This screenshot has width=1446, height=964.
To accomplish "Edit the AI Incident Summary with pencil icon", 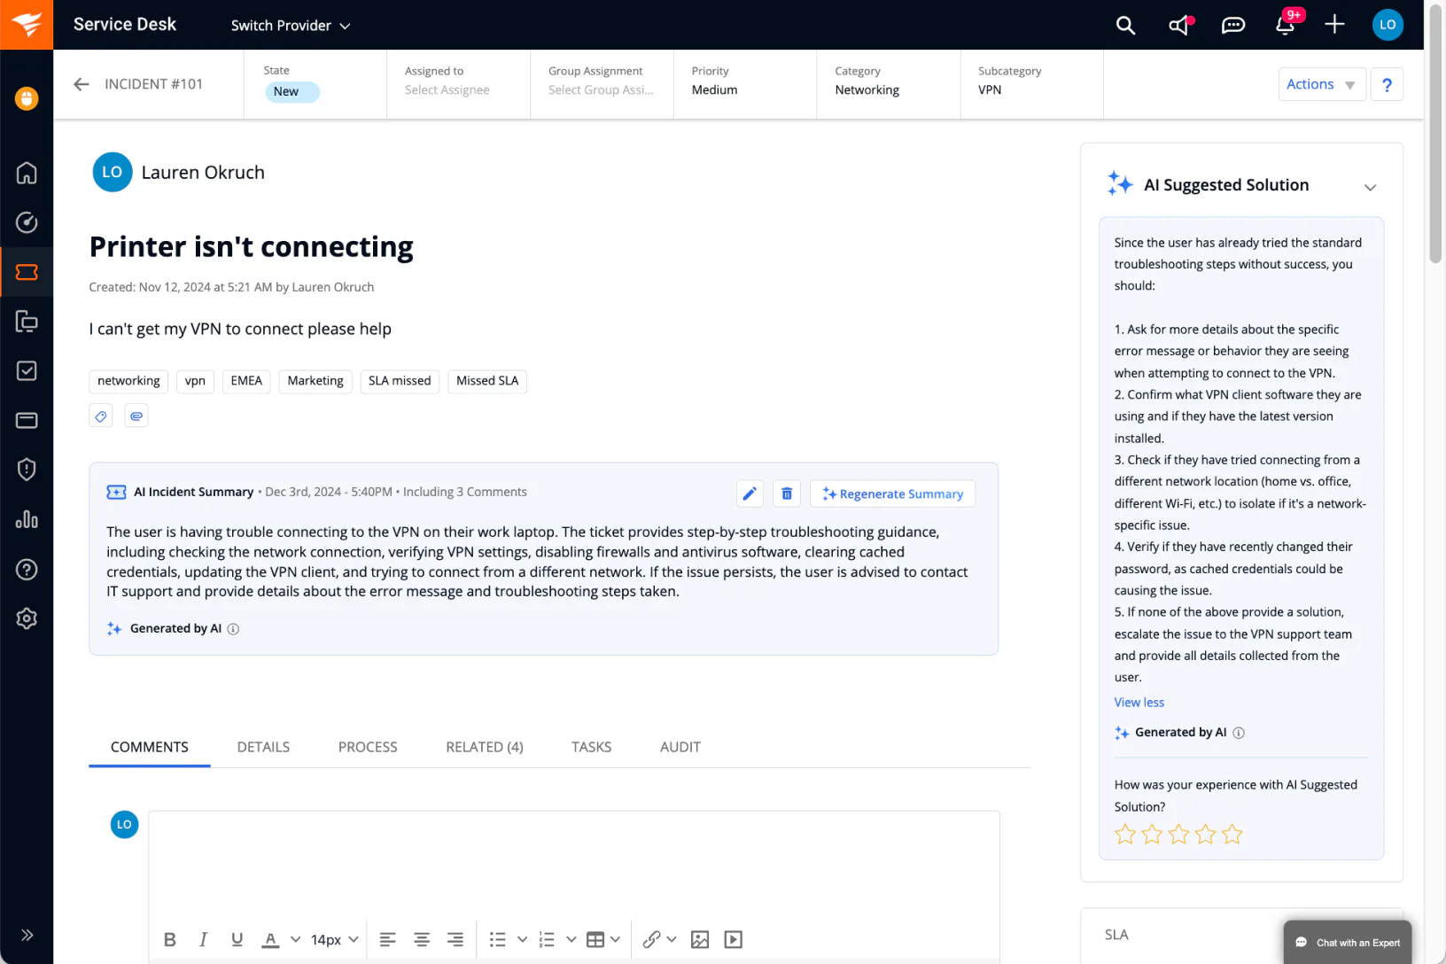I will click(750, 493).
